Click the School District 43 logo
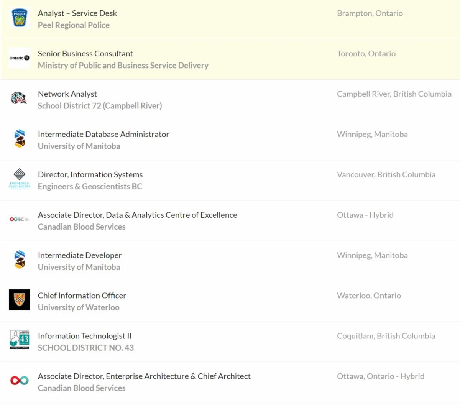 click(x=19, y=340)
